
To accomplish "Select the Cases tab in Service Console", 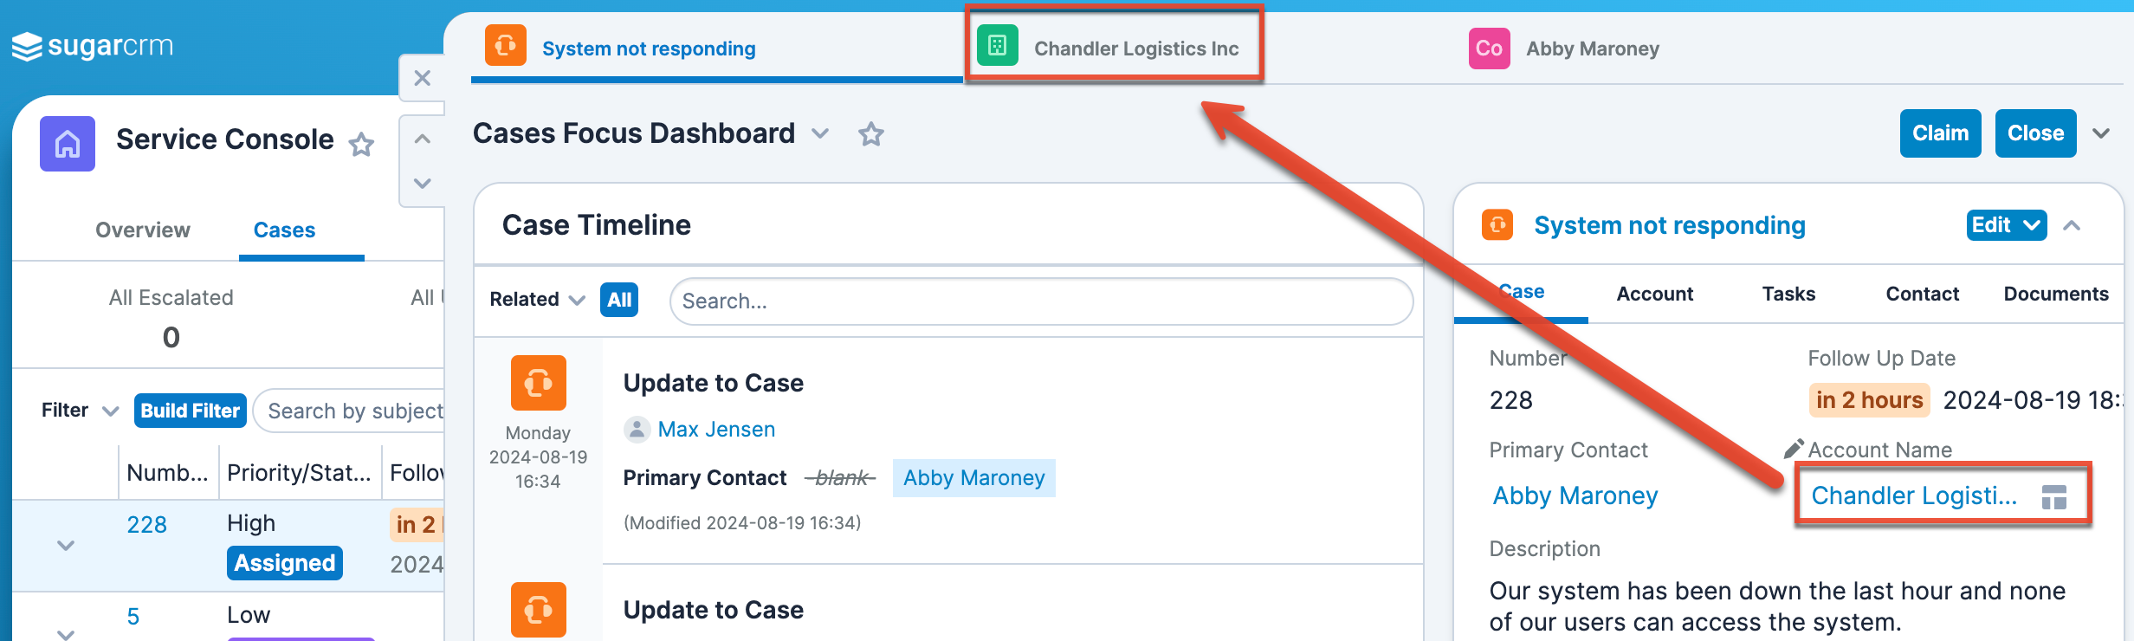I will (286, 230).
